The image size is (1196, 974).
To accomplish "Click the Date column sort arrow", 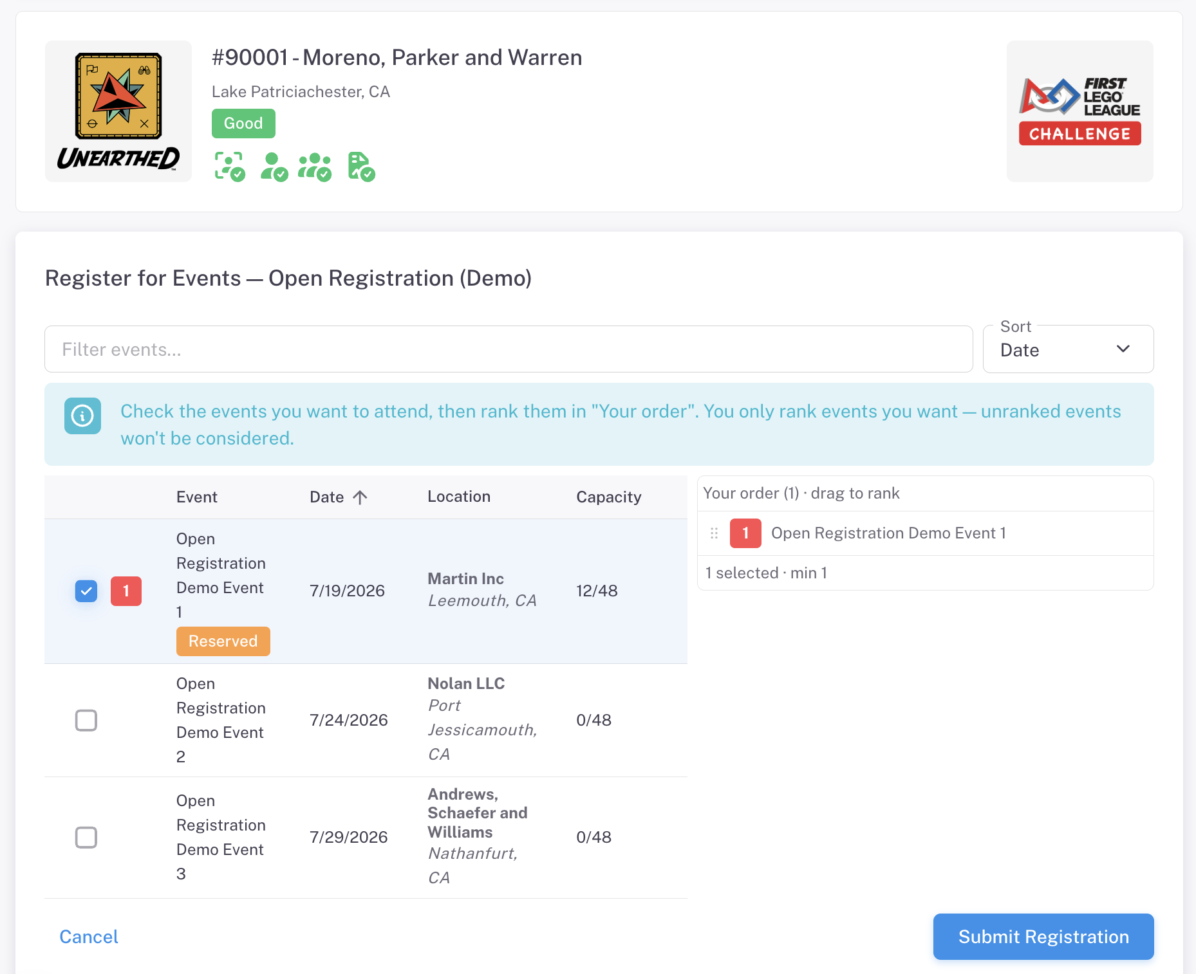I will pos(360,497).
